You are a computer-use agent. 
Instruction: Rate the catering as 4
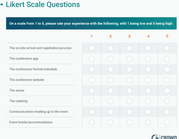click(x=148, y=101)
